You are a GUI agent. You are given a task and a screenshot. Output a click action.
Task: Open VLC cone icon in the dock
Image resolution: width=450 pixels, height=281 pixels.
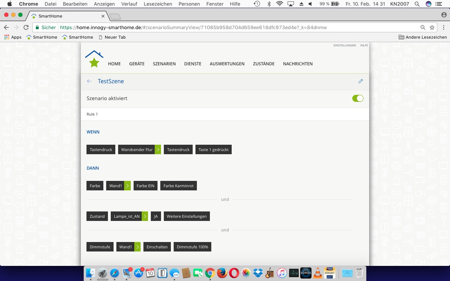(318, 273)
